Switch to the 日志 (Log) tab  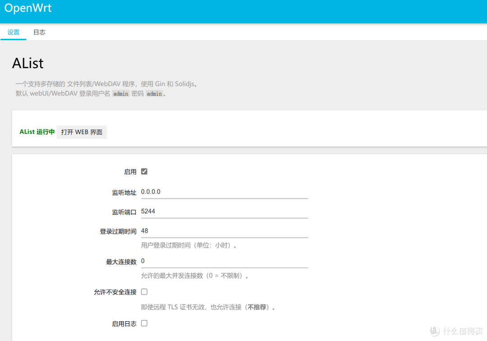39,32
